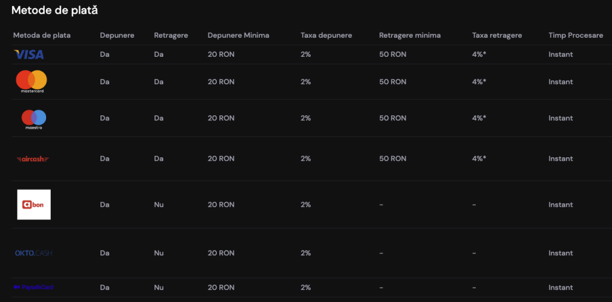Click the 'Metoda de plata' column header
This screenshot has height=302, width=612.
click(x=42, y=35)
